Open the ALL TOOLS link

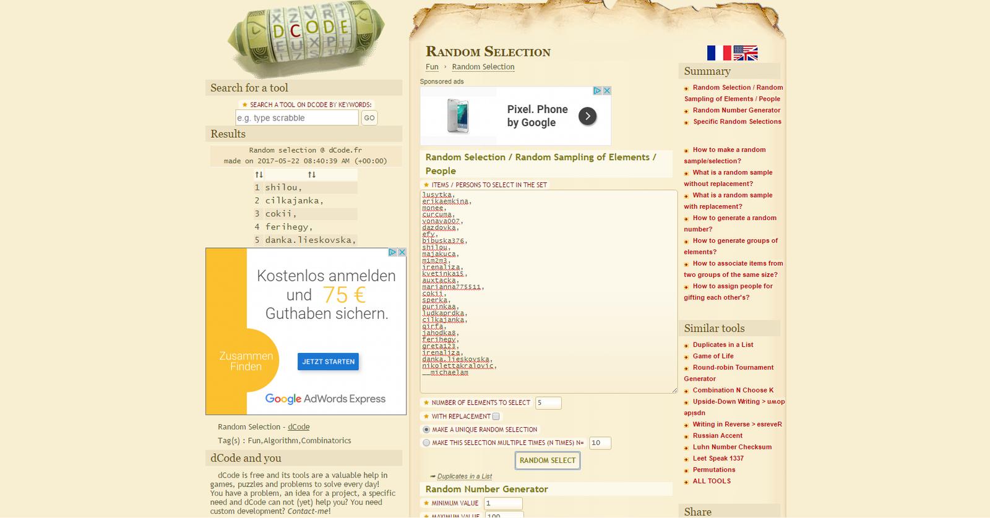click(712, 481)
